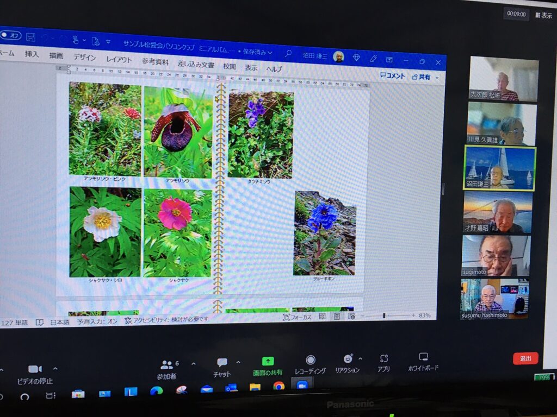Open search in Word title bar
The height and width of the screenshot is (417, 557).
pos(288,53)
